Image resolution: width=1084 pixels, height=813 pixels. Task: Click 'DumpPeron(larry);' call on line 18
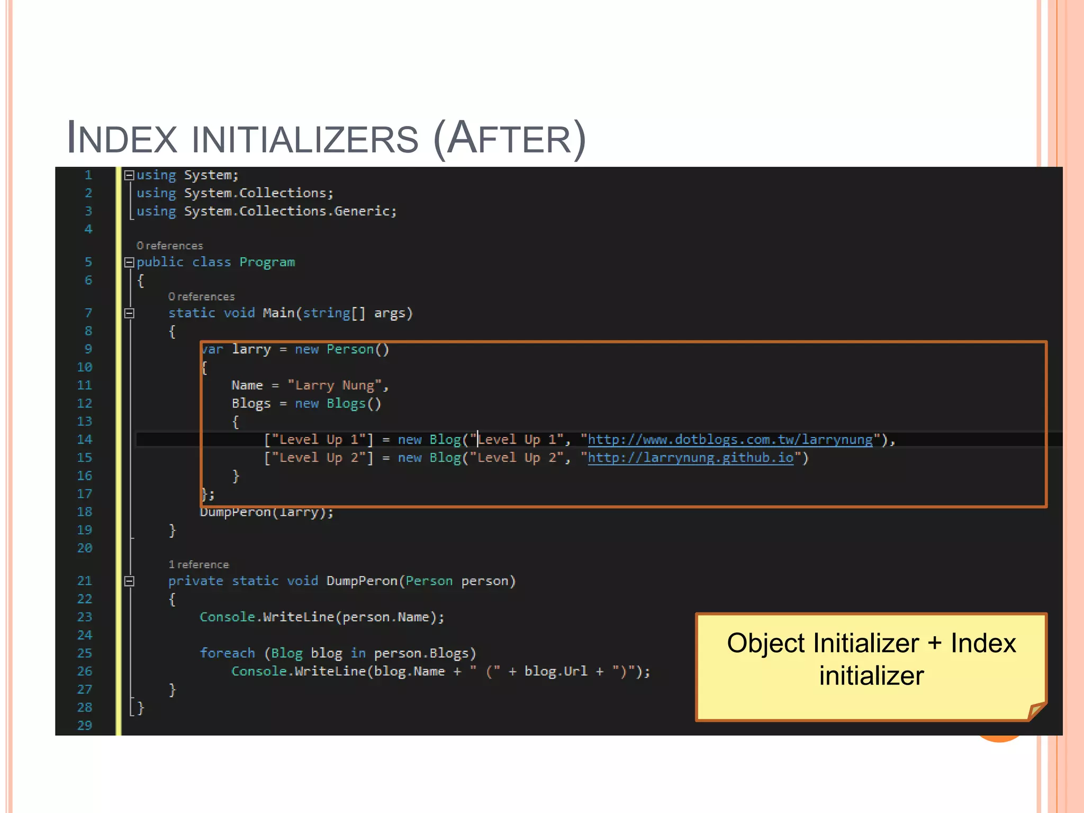click(x=267, y=512)
